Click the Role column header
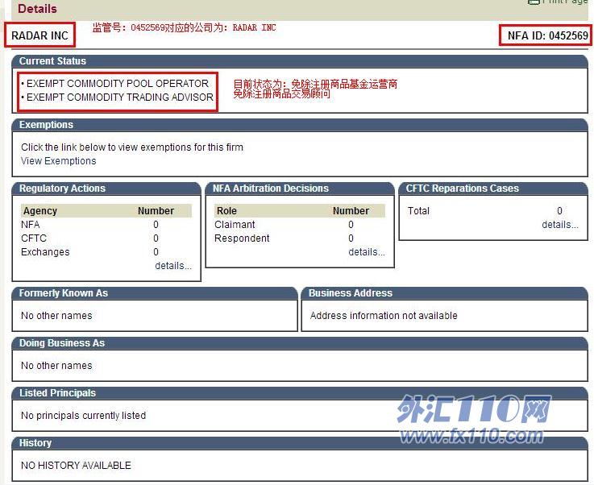Screen dimensions: 594x485 [226, 211]
